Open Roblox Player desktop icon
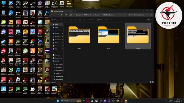184x103 pixels. point(18,80)
